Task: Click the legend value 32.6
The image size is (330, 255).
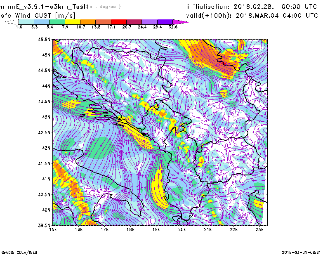Action: [173, 27]
